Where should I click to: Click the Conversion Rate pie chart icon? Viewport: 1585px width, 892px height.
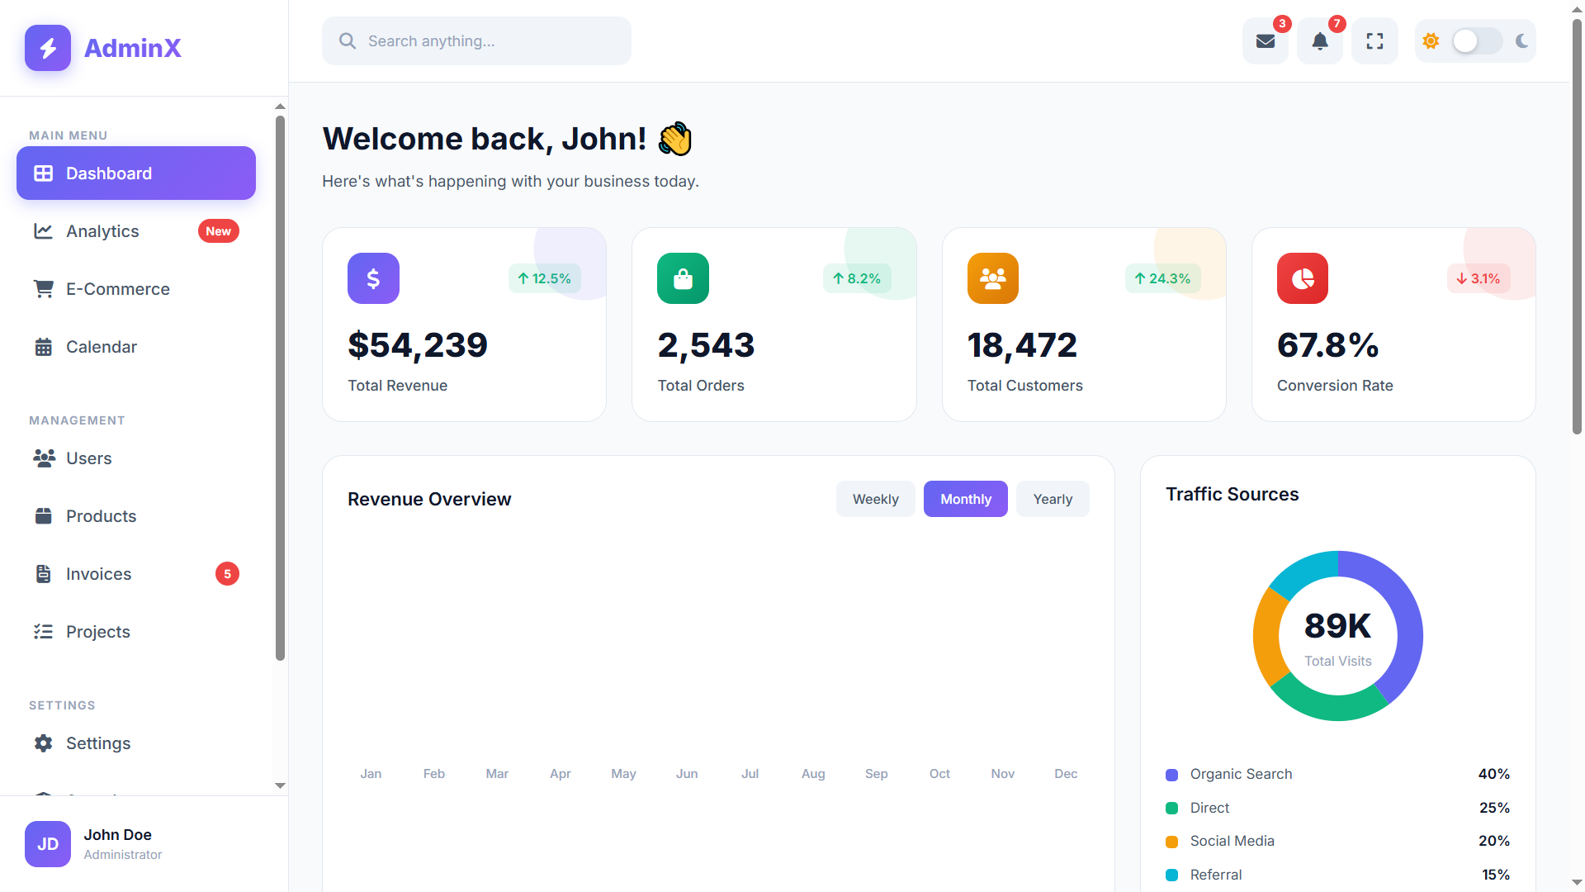point(1303,278)
